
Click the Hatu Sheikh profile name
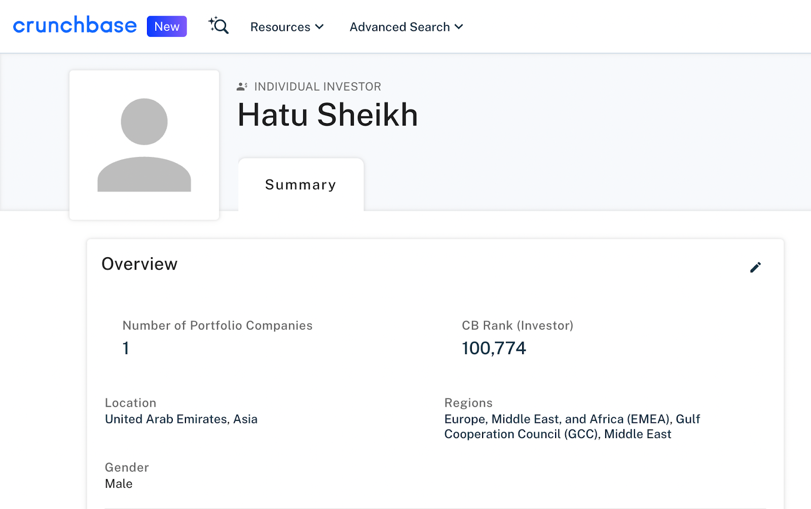click(x=327, y=115)
